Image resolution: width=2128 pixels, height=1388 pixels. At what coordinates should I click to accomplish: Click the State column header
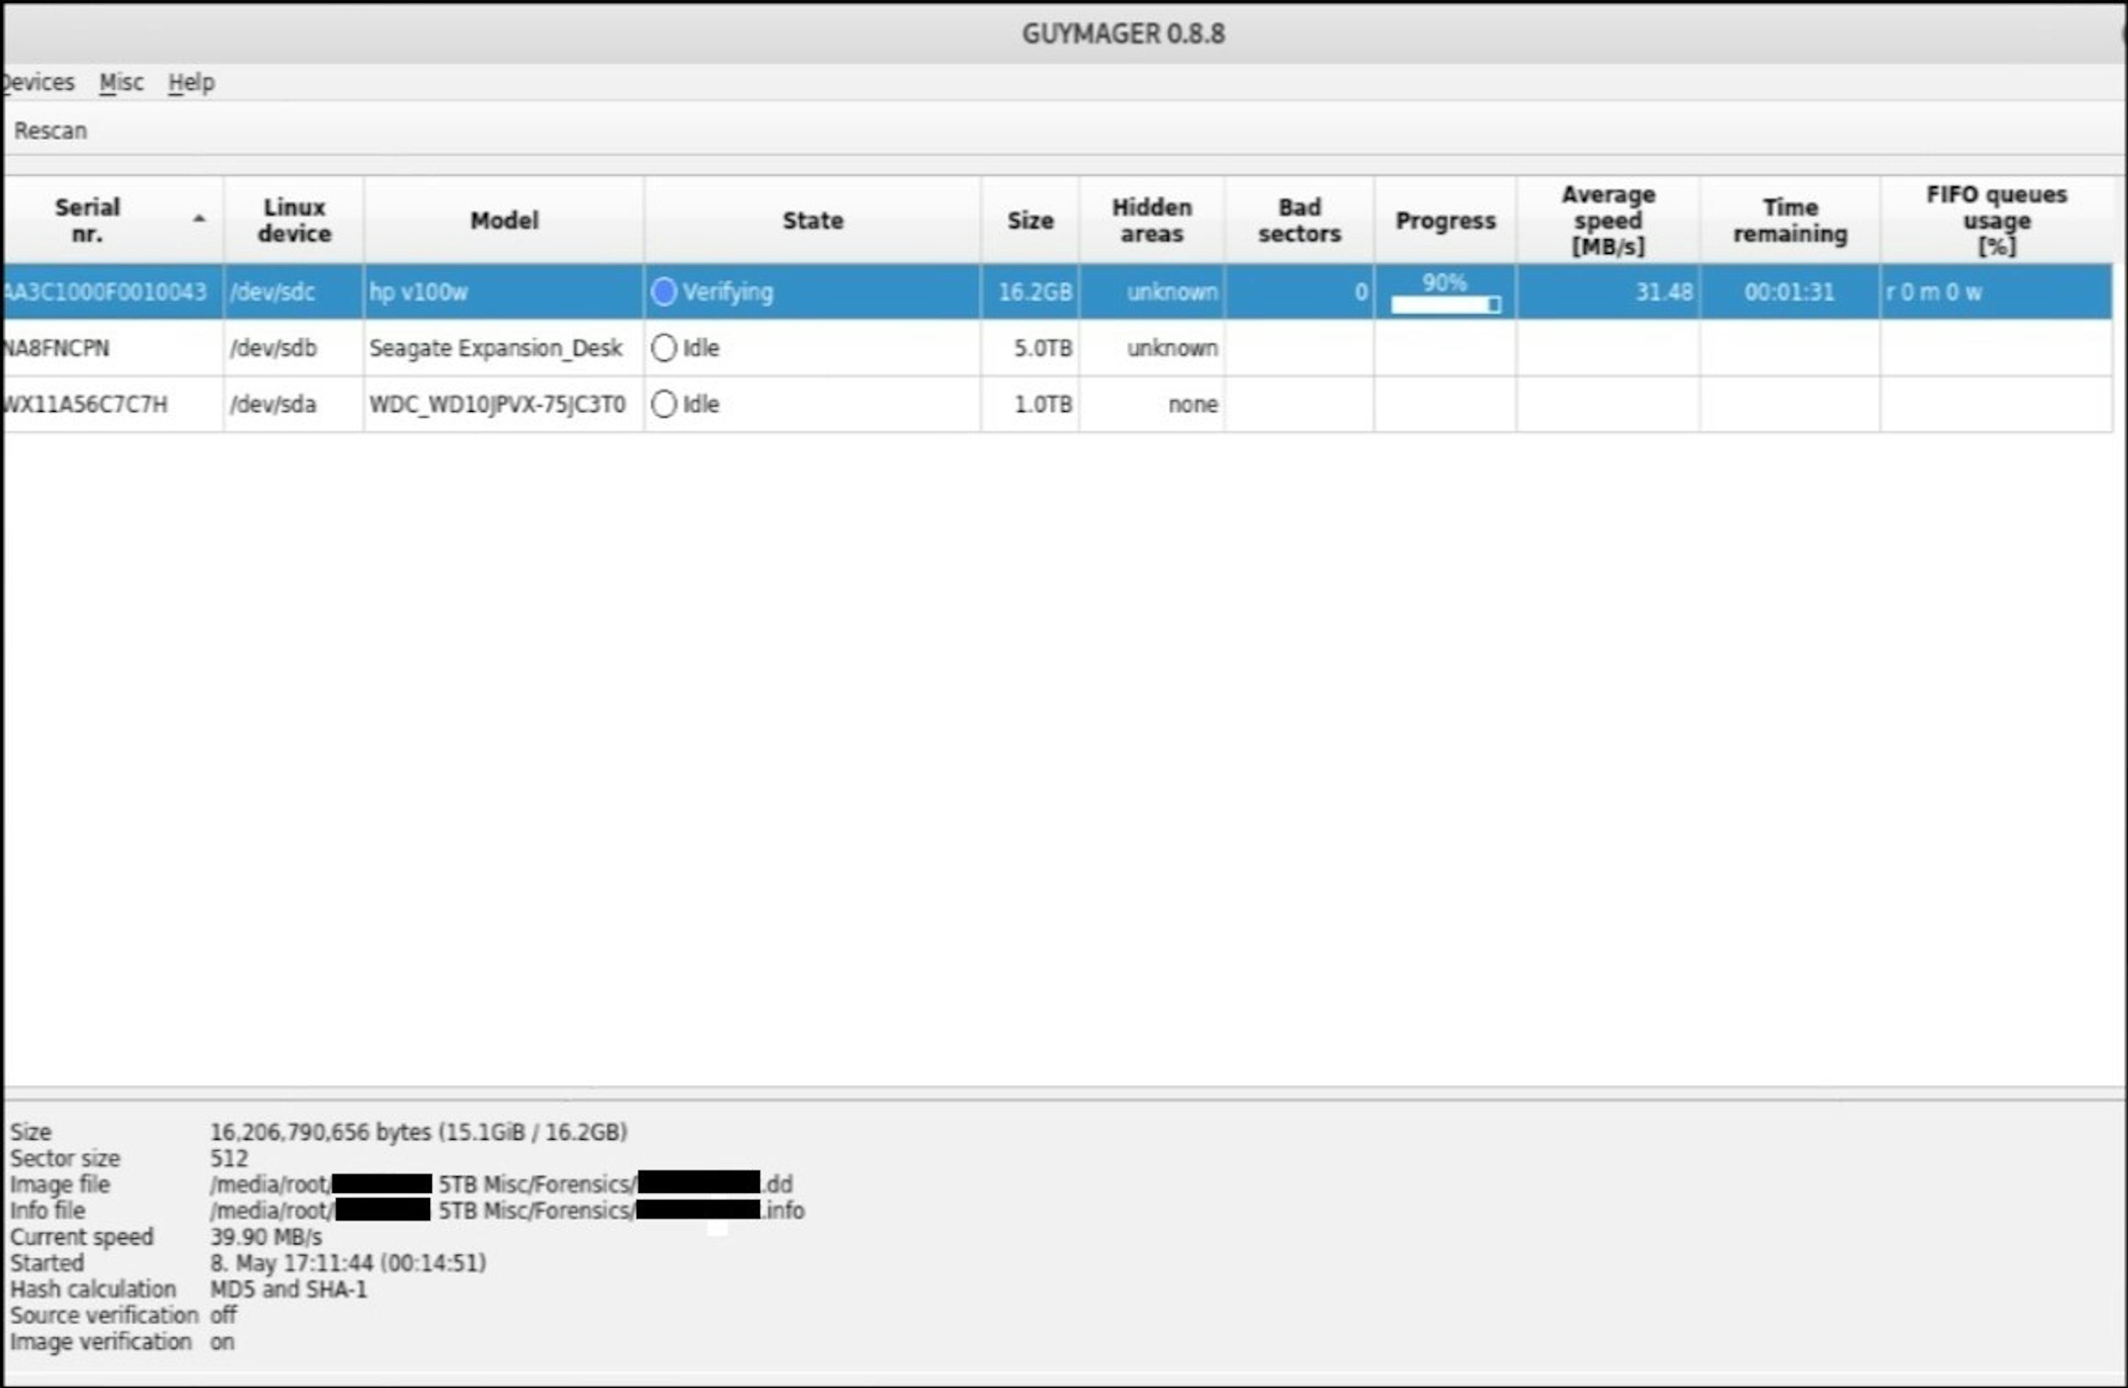812,220
